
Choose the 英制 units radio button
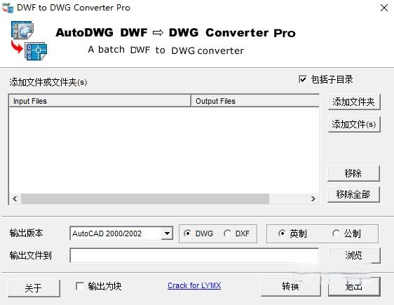pos(282,233)
